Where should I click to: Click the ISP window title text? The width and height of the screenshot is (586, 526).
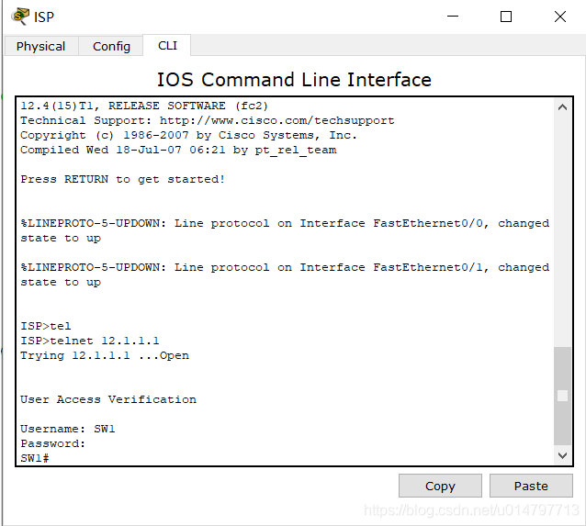coord(44,17)
